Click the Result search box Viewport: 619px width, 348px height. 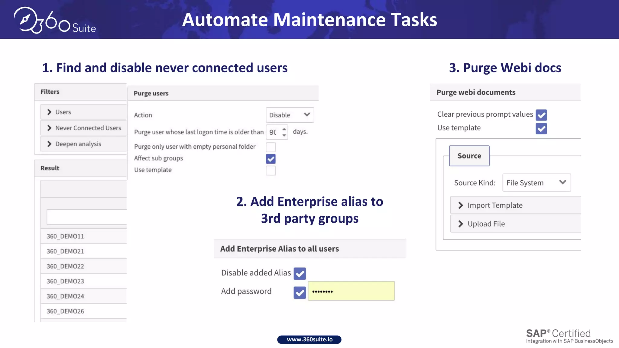pyautogui.click(x=87, y=217)
